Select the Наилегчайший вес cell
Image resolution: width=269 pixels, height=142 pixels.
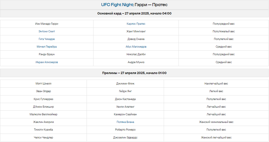click(216, 83)
